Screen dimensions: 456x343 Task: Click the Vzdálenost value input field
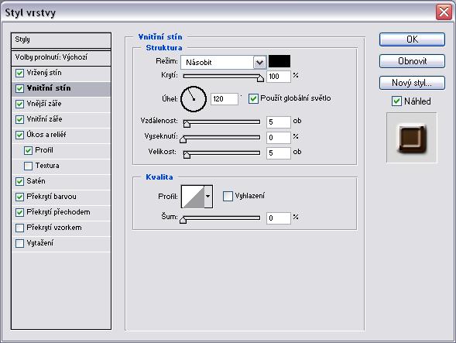278,122
